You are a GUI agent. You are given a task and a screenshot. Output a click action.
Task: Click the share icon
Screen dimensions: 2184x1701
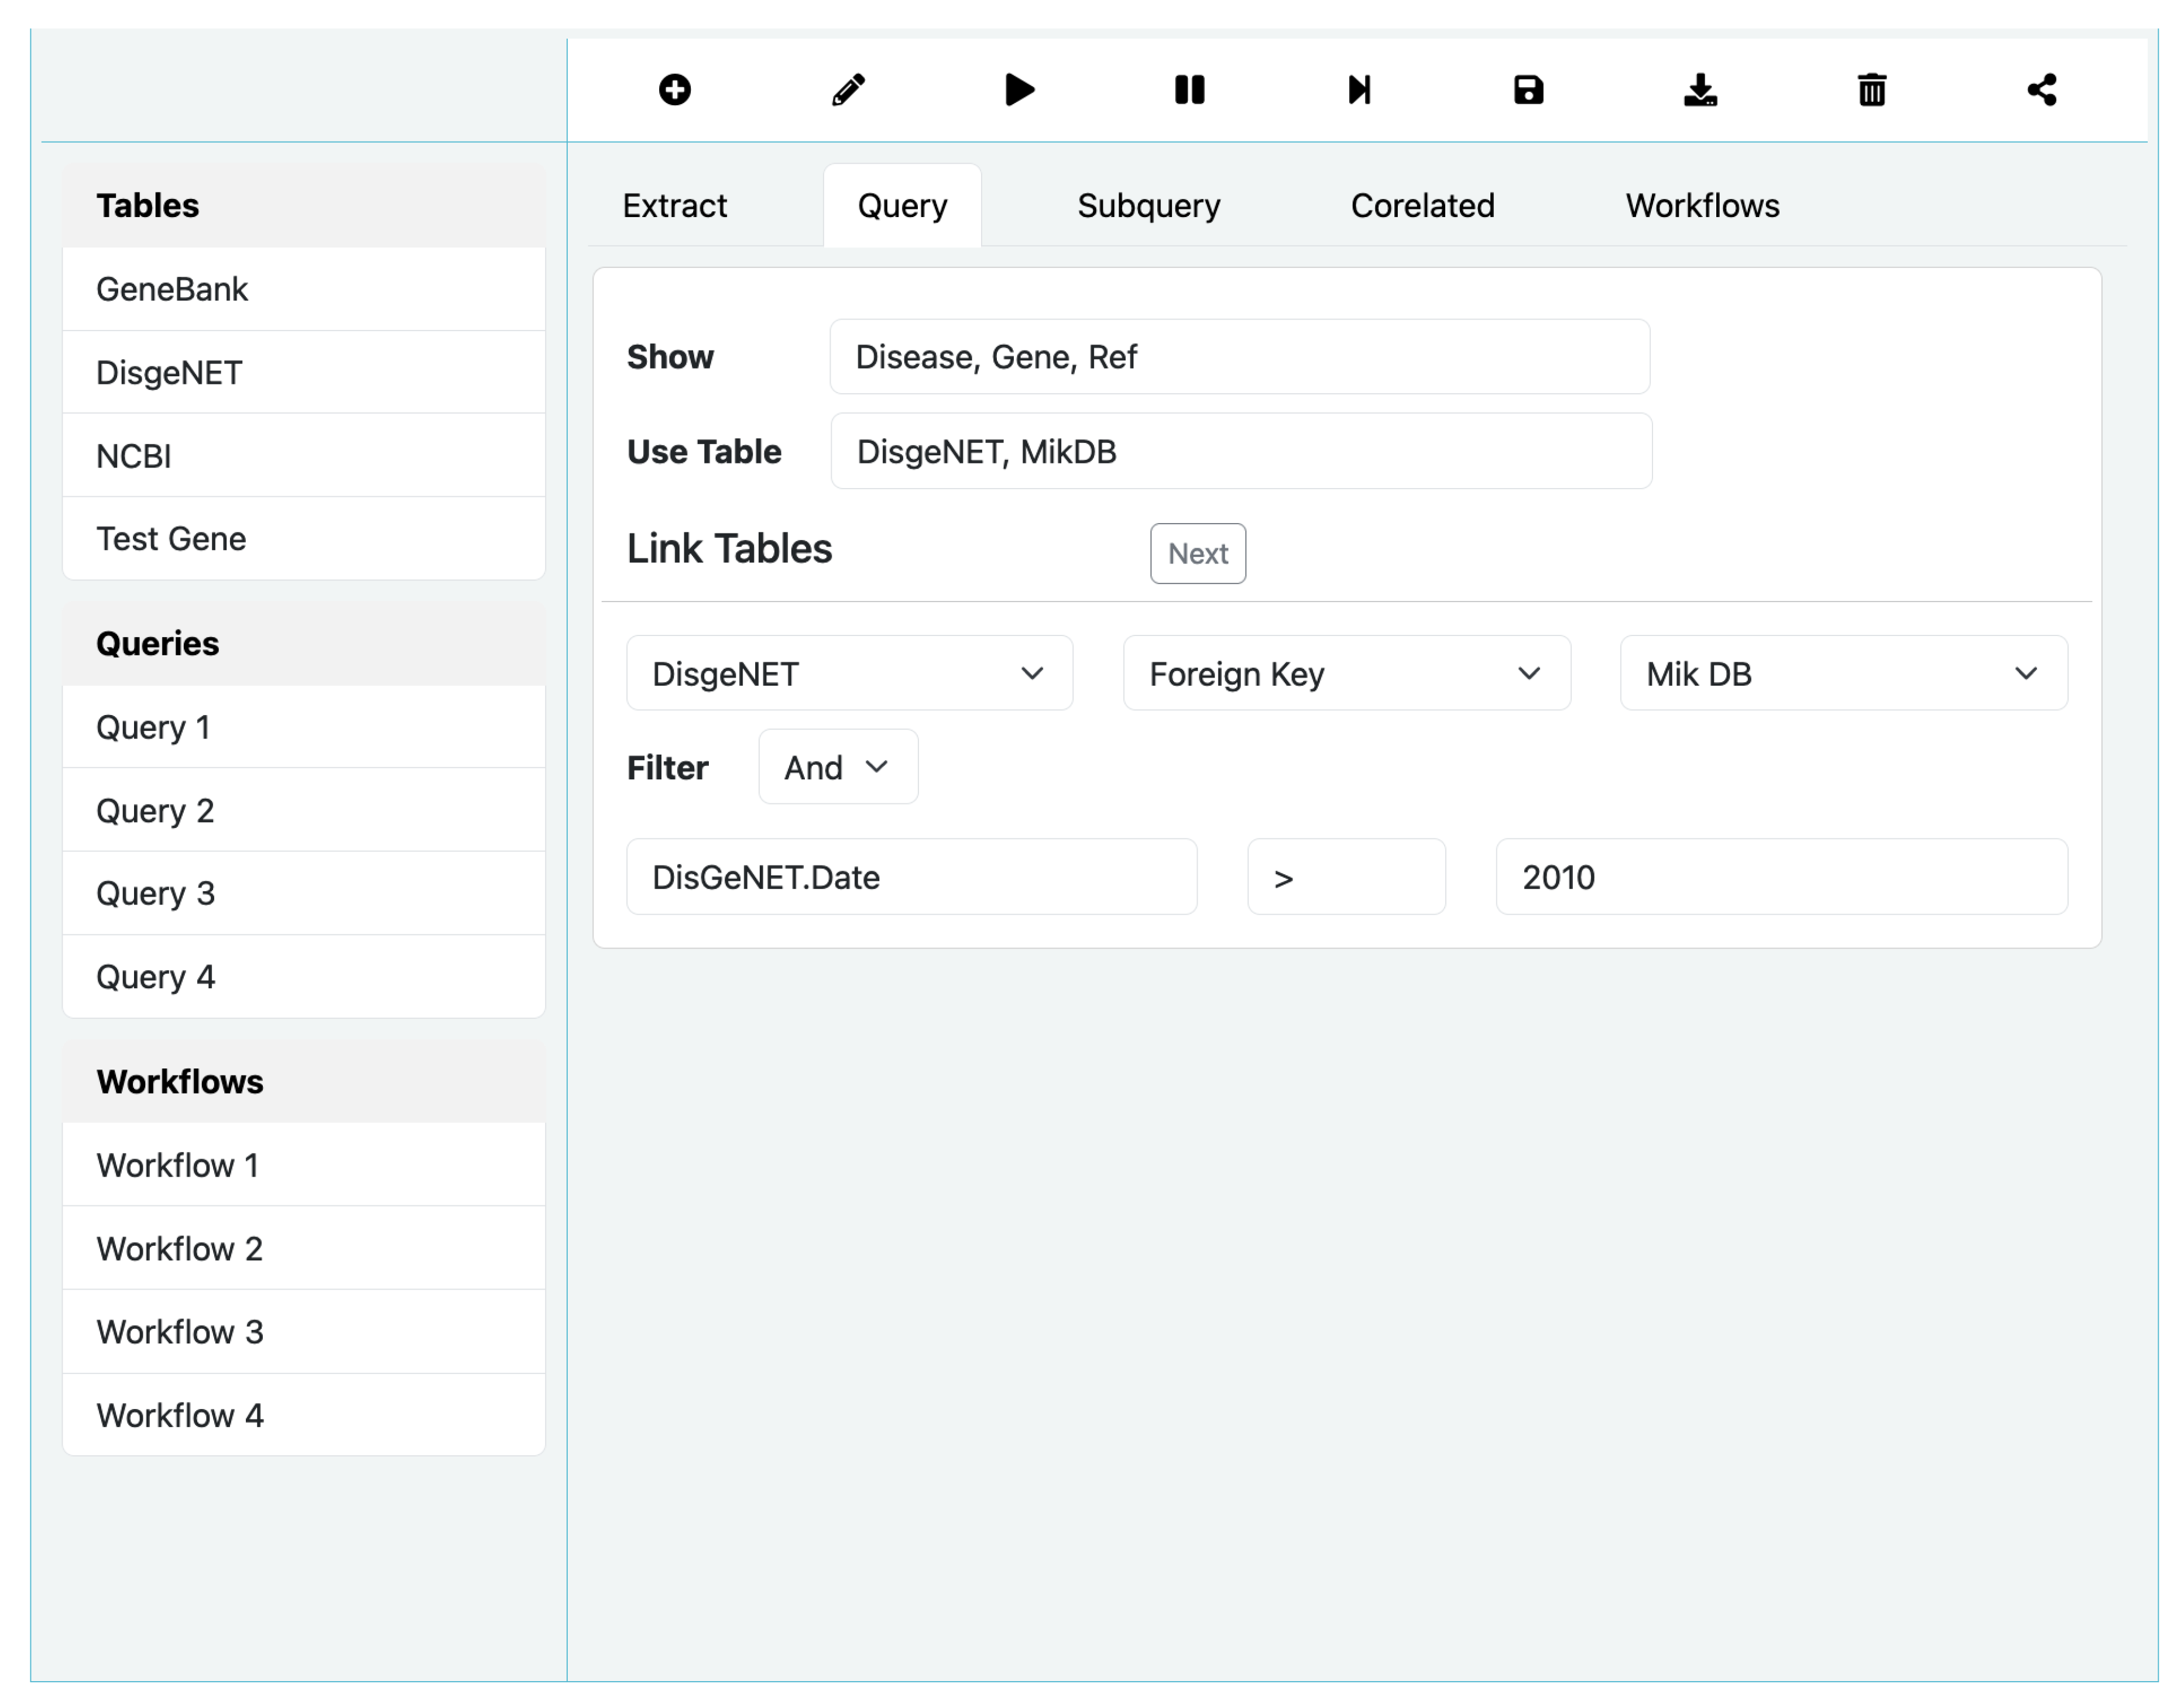pos(2042,90)
